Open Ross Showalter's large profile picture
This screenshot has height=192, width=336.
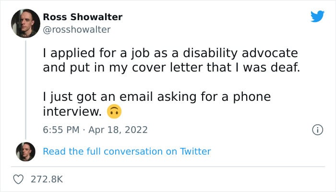click(25, 24)
